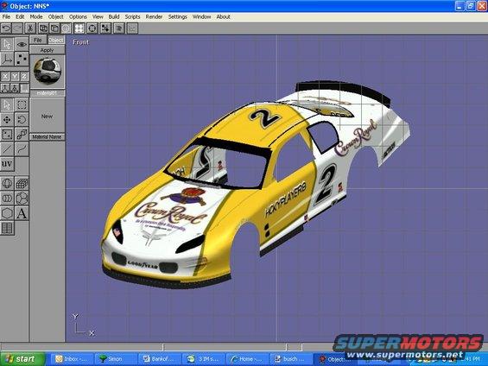Choose the Rotate tool
This screenshot has width=488, height=366.
coord(22,119)
